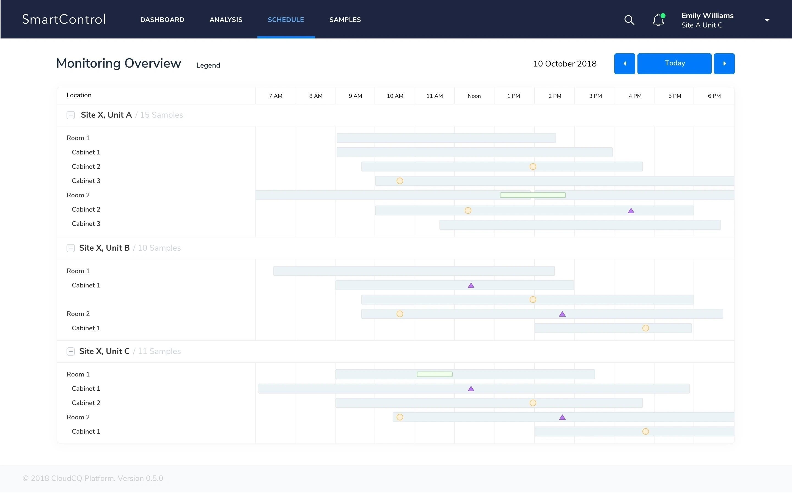Select green bar in Unit A Room 2 row

point(533,195)
